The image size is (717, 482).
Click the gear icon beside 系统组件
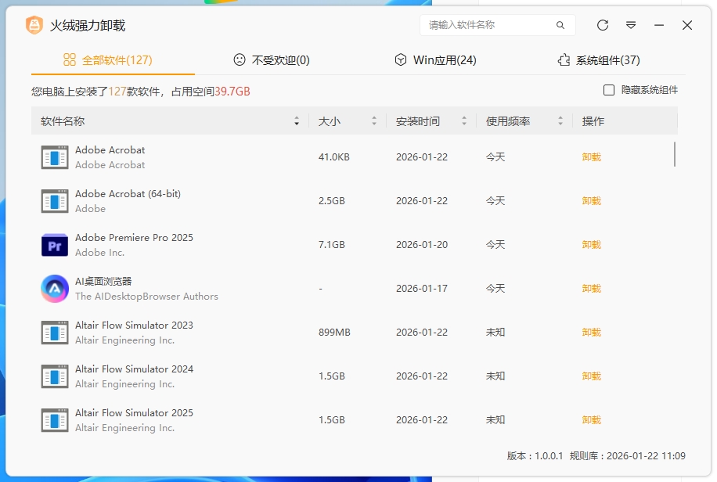tap(564, 59)
